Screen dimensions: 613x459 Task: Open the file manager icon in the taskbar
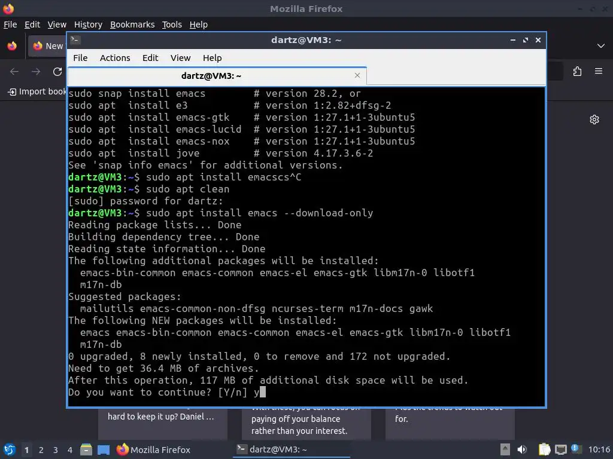pos(86,449)
